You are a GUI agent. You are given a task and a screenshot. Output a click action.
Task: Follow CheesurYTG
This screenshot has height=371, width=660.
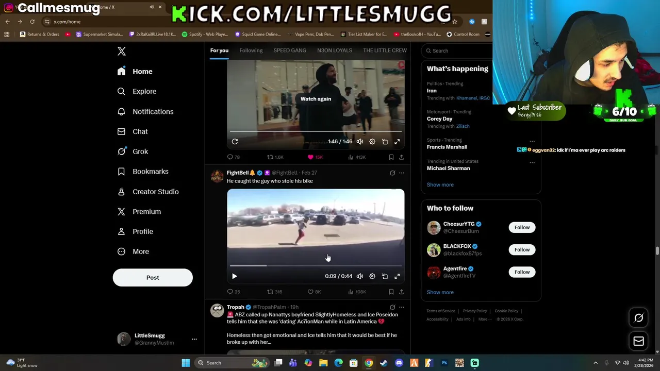(x=522, y=227)
